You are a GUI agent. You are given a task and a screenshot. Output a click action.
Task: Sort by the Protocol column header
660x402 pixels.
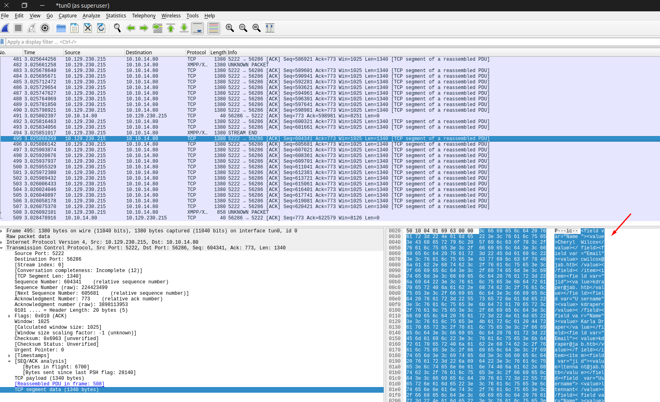197,53
